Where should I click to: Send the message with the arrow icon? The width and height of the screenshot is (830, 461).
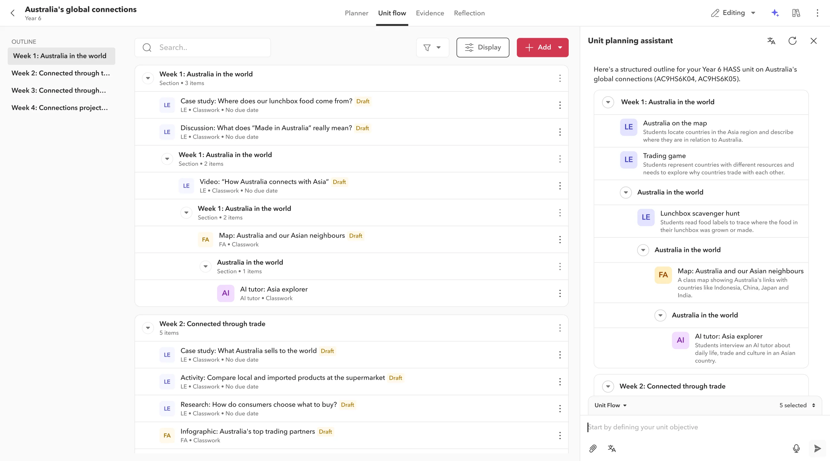point(818,449)
